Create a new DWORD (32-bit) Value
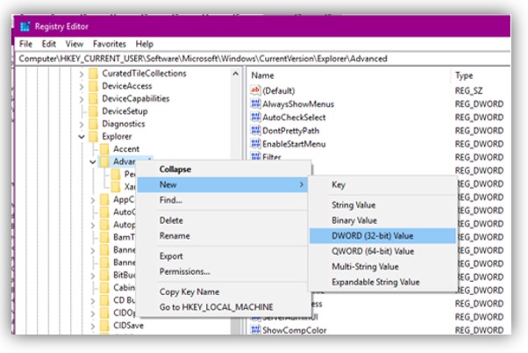 [x=382, y=235]
